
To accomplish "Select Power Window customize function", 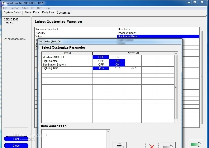I will coord(158,33).
